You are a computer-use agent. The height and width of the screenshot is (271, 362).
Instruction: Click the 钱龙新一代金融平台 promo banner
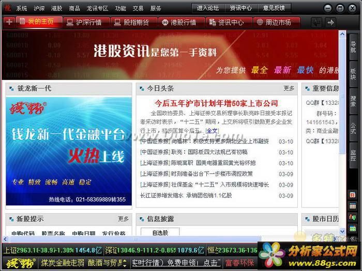click(x=69, y=151)
